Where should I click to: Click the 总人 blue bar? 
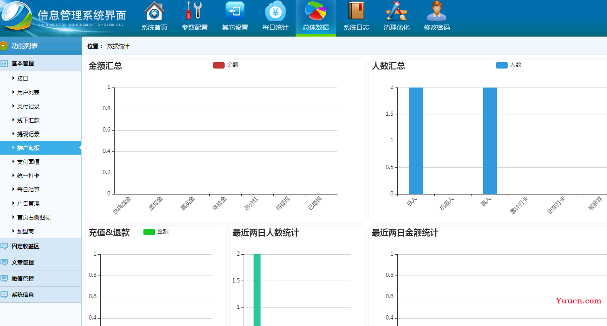click(x=416, y=141)
